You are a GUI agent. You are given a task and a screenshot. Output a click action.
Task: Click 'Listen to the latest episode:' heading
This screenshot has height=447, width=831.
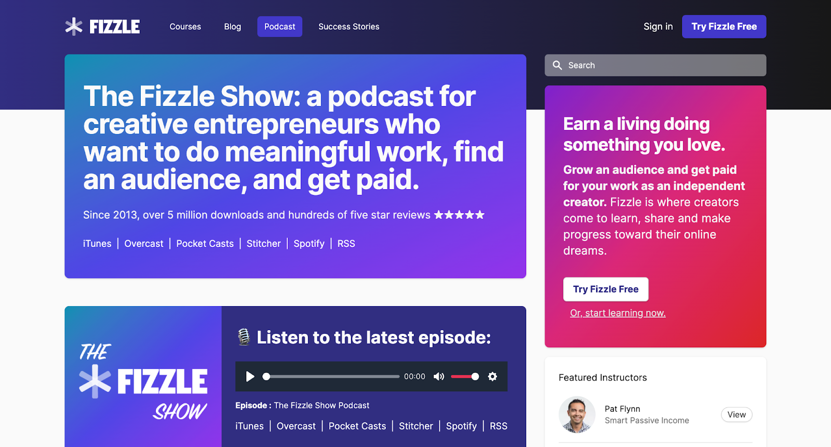(374, 337)
